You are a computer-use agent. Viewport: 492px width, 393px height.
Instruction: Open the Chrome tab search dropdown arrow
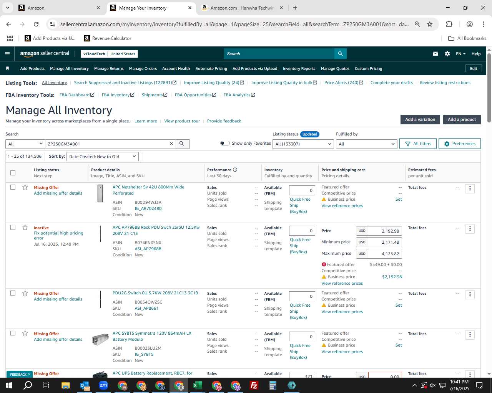(x=7, y=8)
